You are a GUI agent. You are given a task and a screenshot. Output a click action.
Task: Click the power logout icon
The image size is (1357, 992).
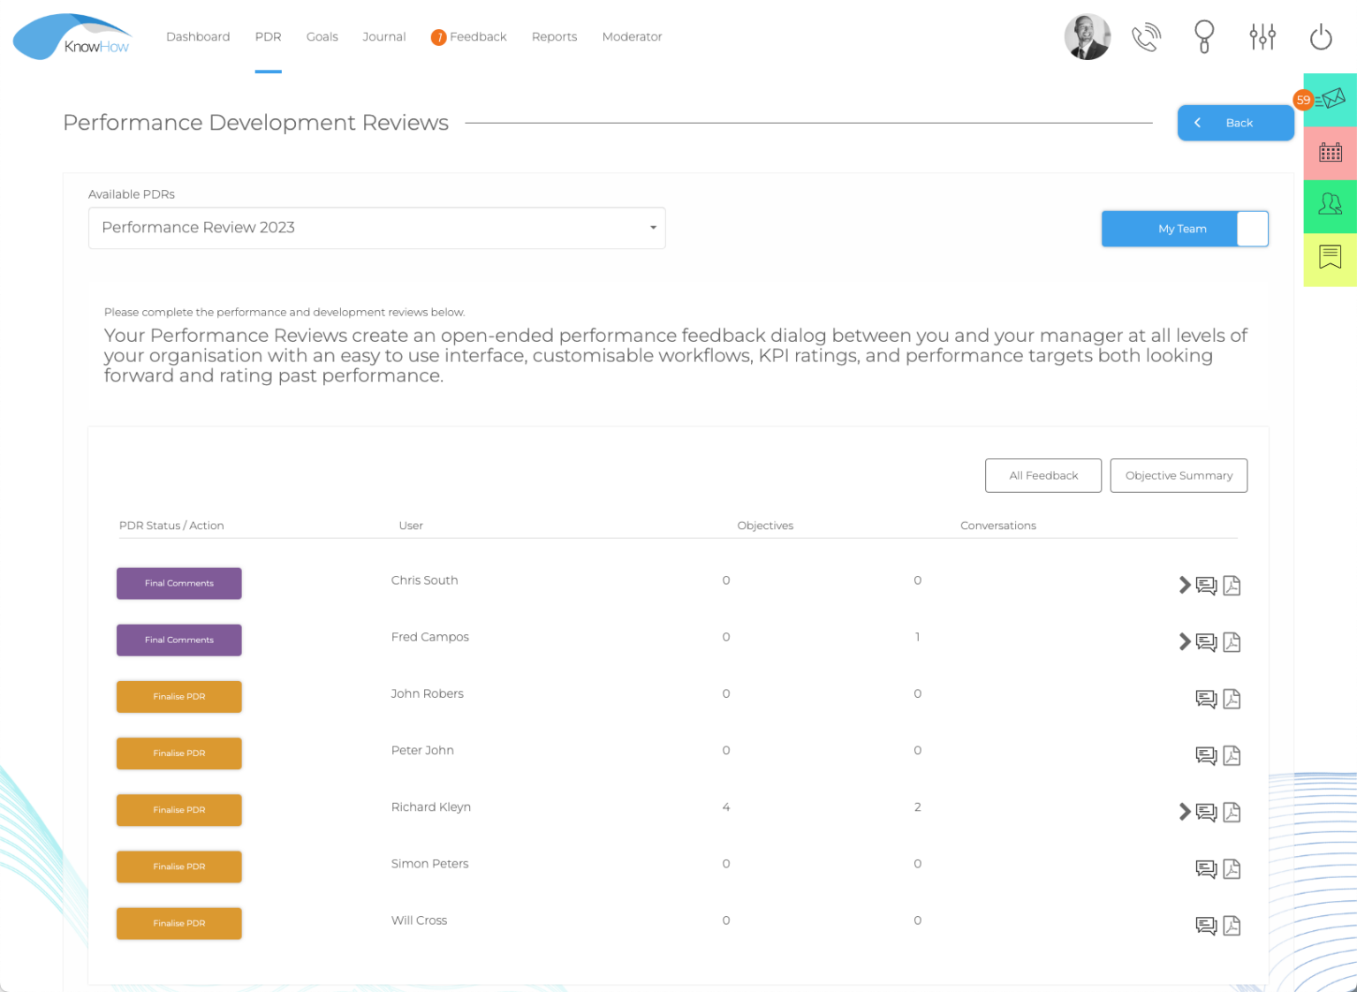pos(1321,37)
